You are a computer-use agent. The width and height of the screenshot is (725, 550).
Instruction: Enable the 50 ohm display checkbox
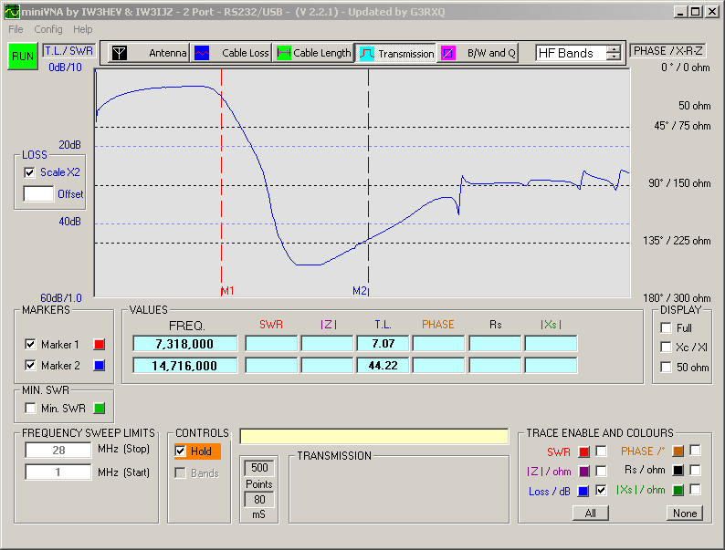pos(666,368)
